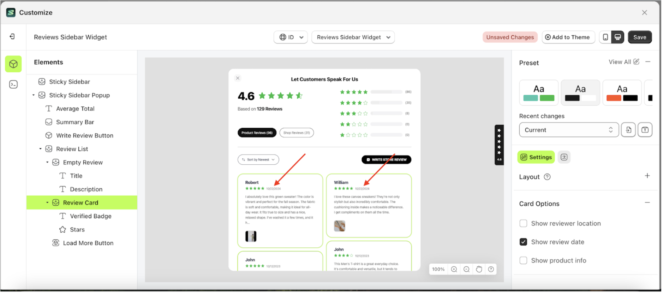The width and height of the screenshot is (663, 294).
Task: Uncheck Show review date checkbox
Action: pos(523,242)
